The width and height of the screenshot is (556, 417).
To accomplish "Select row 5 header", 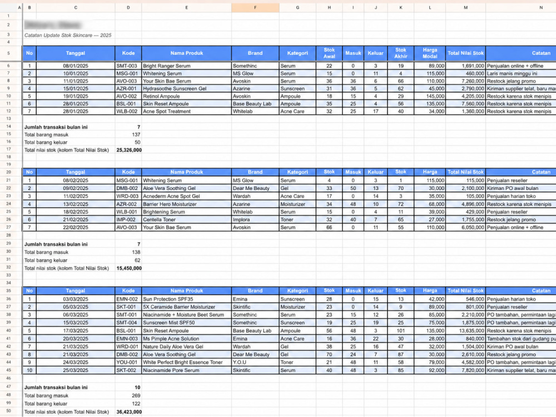I will [x=8, y=53].
